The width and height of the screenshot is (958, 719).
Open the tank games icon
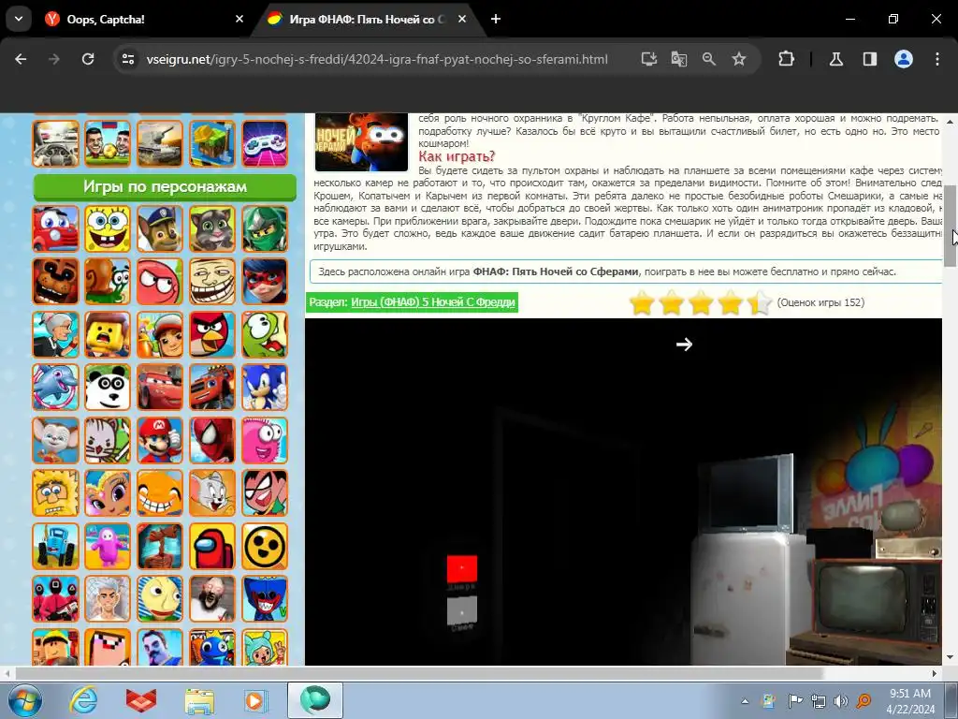coord(160,143)
